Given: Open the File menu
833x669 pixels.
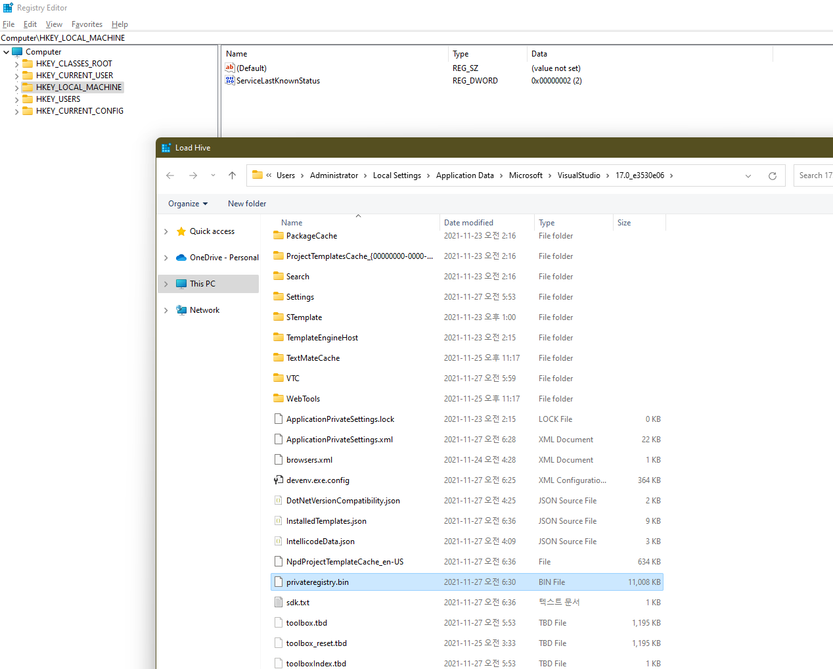Looking at the screenshot, I should point(9,24).
